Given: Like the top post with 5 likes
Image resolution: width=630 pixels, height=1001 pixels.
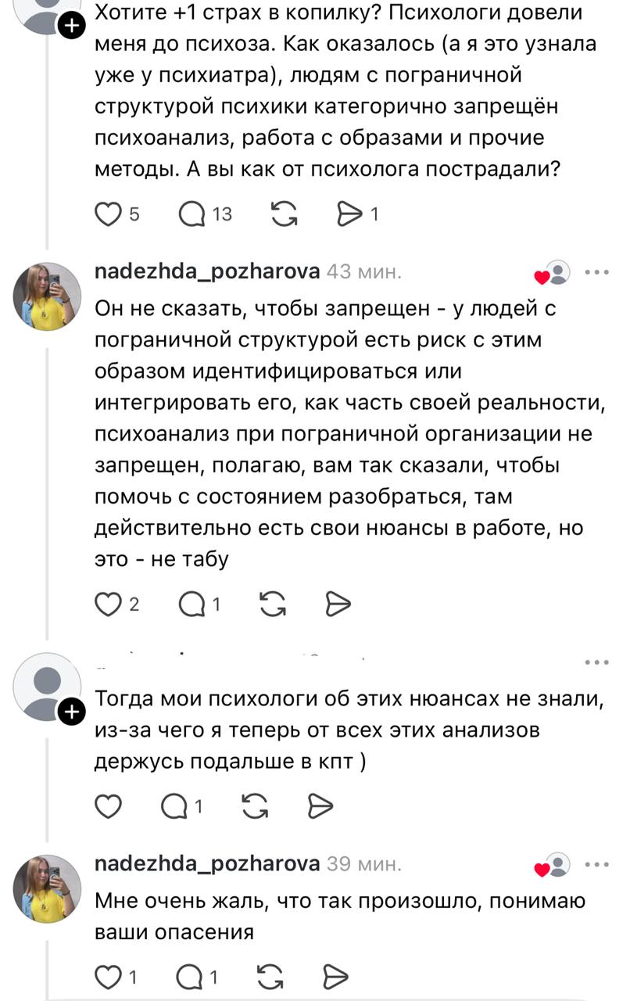Looking at the screenshot, I should pyautogui.click(x=108, y=213).
